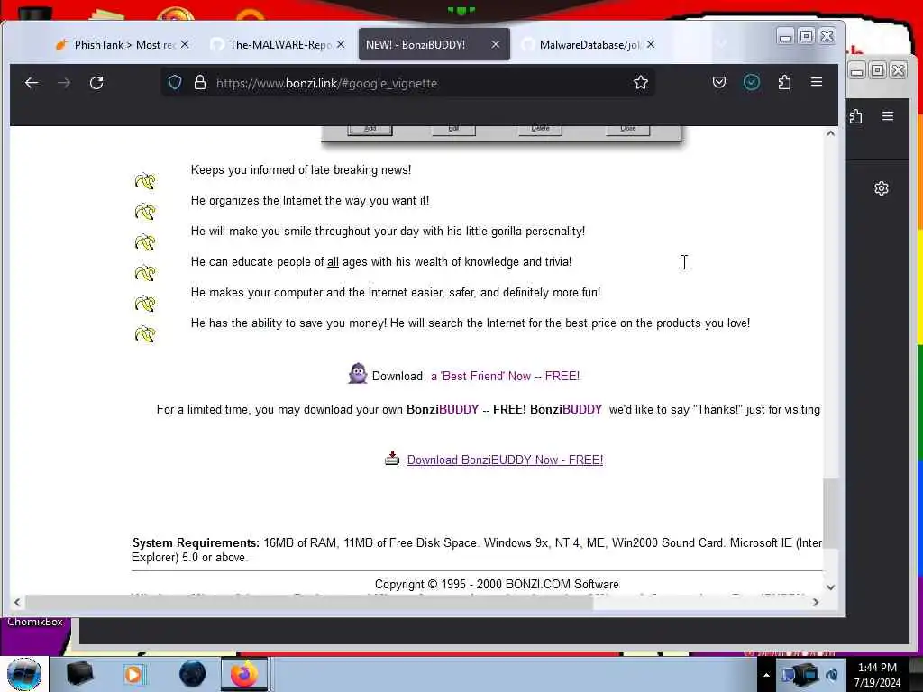Click the horizontal scrollbar thumb
The width and height of the screenshot is (923, 692).
[x=309, y=602]
